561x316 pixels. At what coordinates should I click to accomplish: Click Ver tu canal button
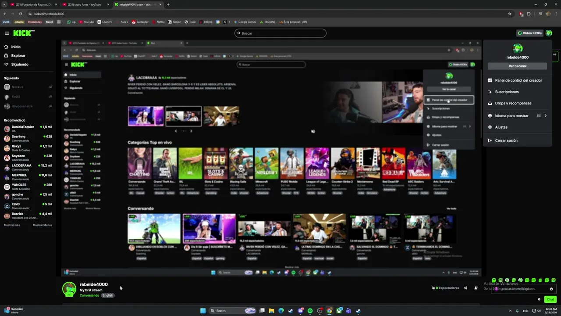pos(518,66)
